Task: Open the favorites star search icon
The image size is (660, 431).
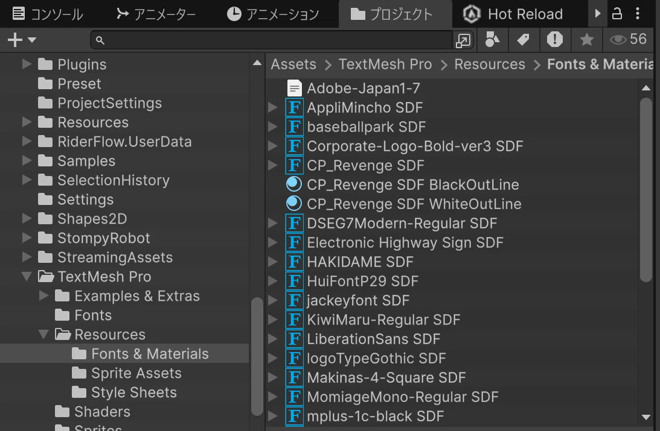Action: [587, 40]
